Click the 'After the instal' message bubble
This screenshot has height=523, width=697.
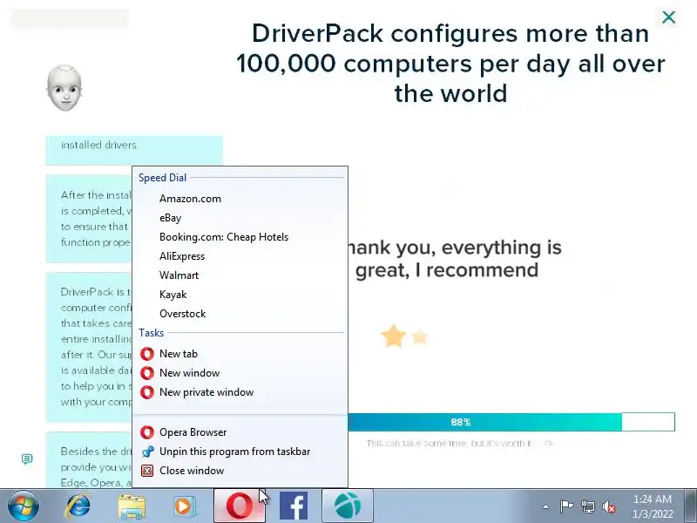[x=89, y=219]
